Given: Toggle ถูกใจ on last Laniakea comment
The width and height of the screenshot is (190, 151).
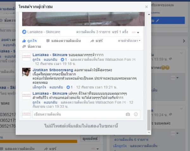Looking at the screenshot, I should [x=36, y=102].
